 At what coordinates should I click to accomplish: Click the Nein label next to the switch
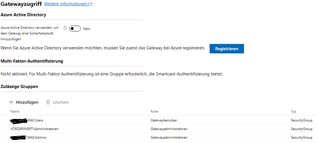(x=87, y=29)
